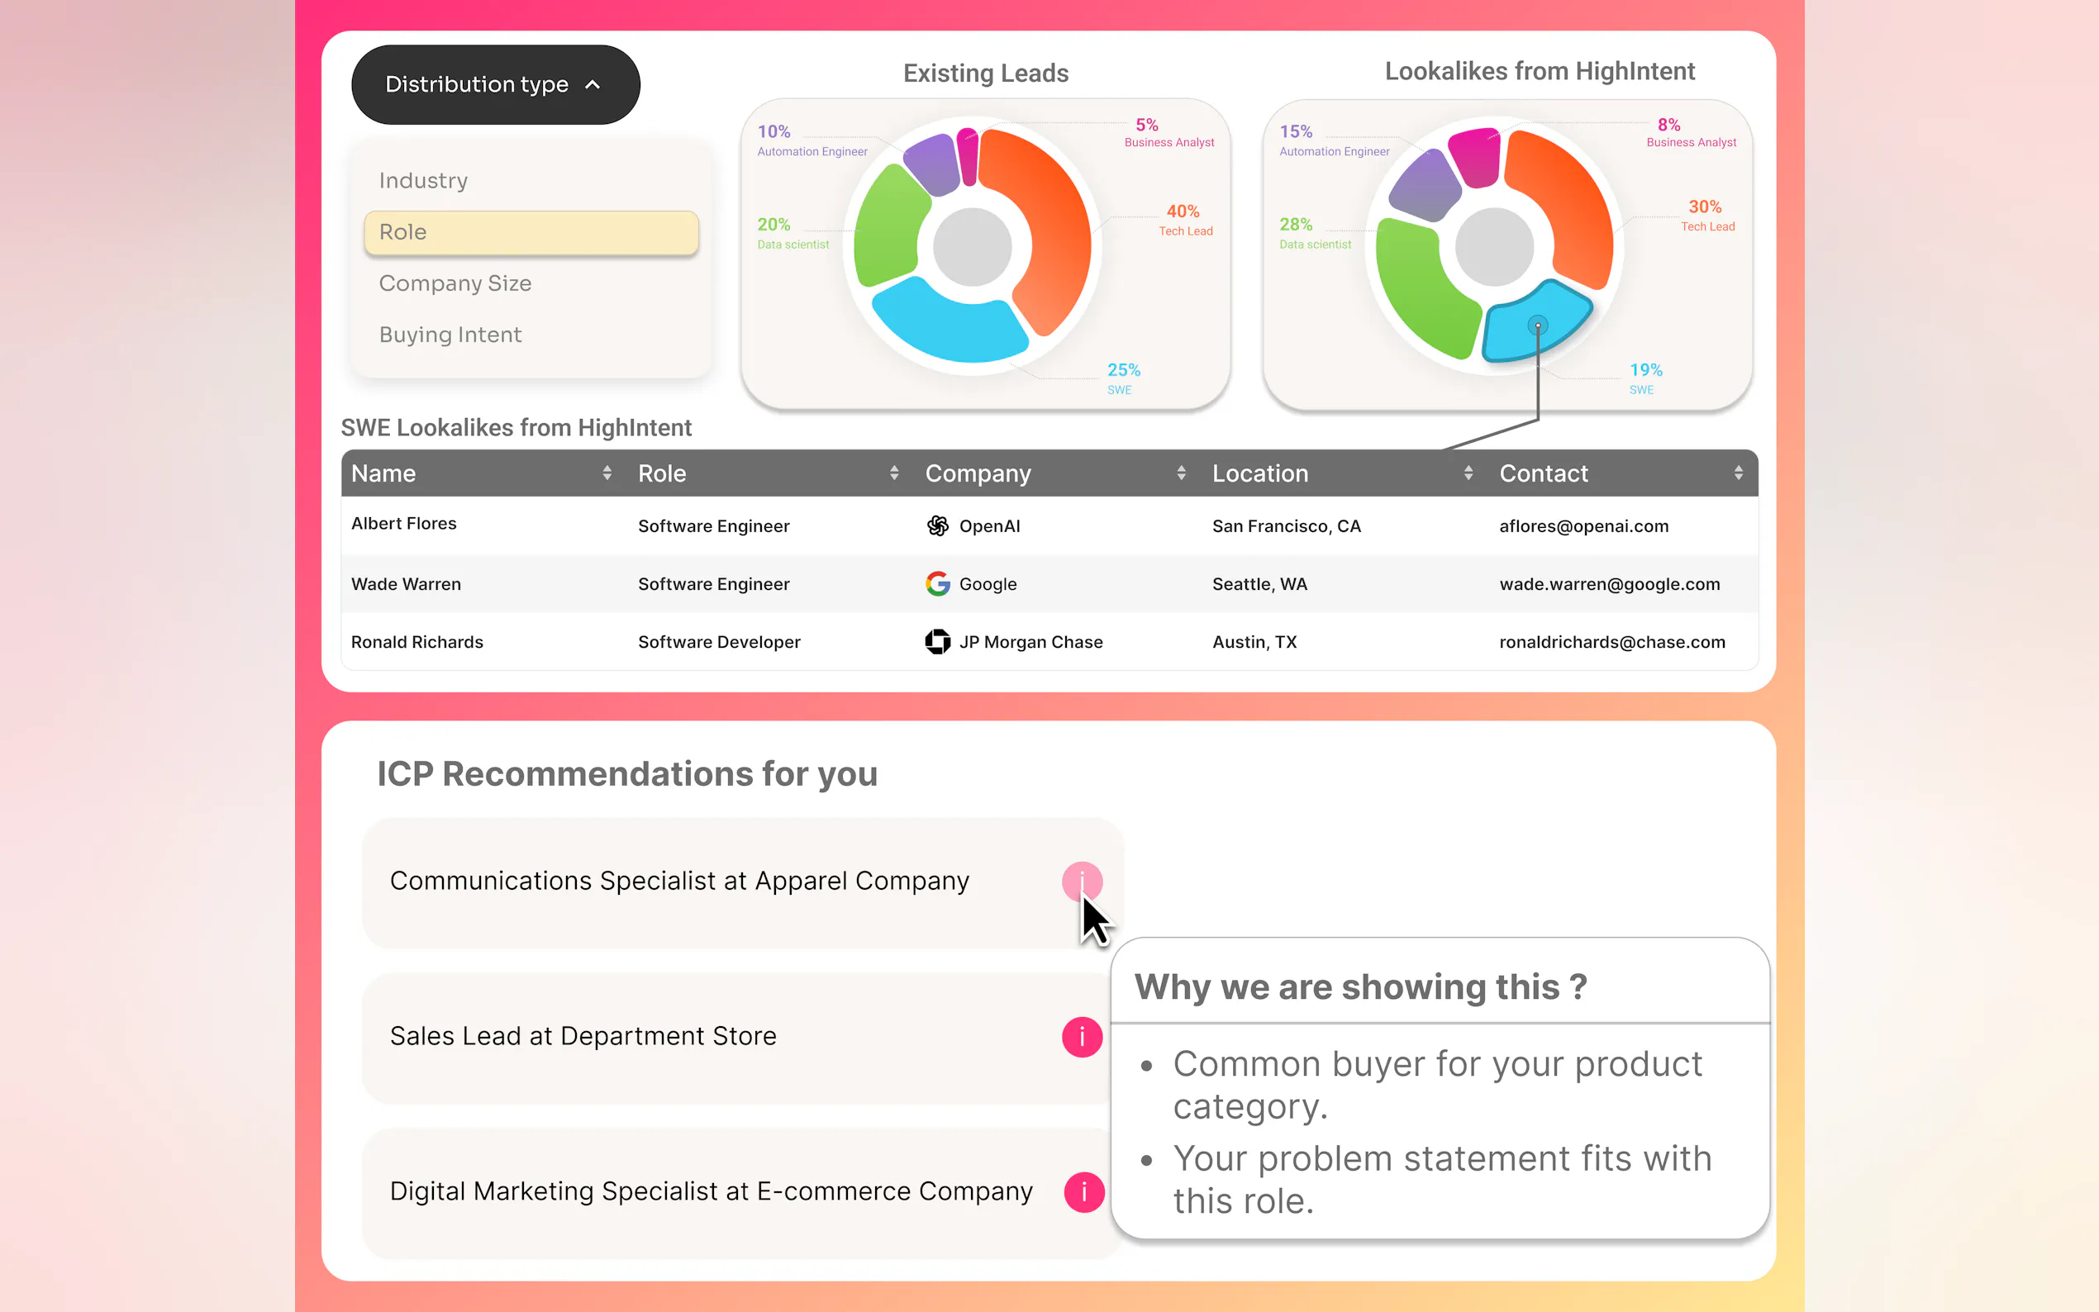The height and width of the screenshot is (1312, 2099).
Task: Sort by Location column arrows
Action: coord(1468,473)
